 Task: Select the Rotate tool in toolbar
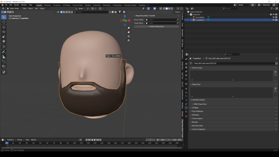click(4, 32)
